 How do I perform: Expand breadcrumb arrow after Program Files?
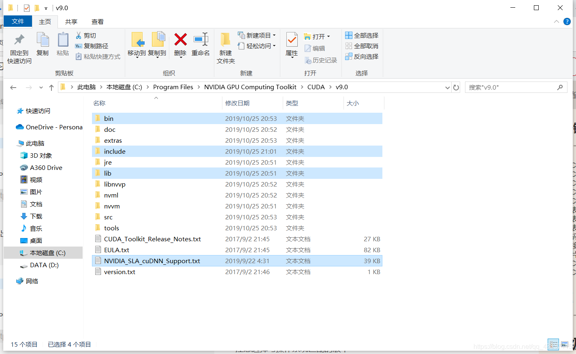[198, 87]
